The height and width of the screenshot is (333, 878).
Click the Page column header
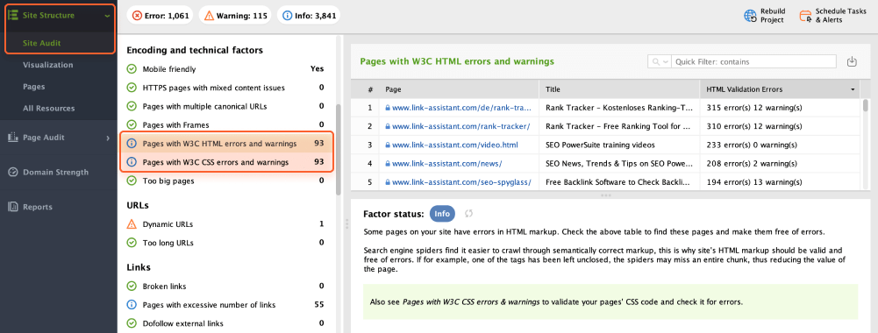[x=459, y=89]
